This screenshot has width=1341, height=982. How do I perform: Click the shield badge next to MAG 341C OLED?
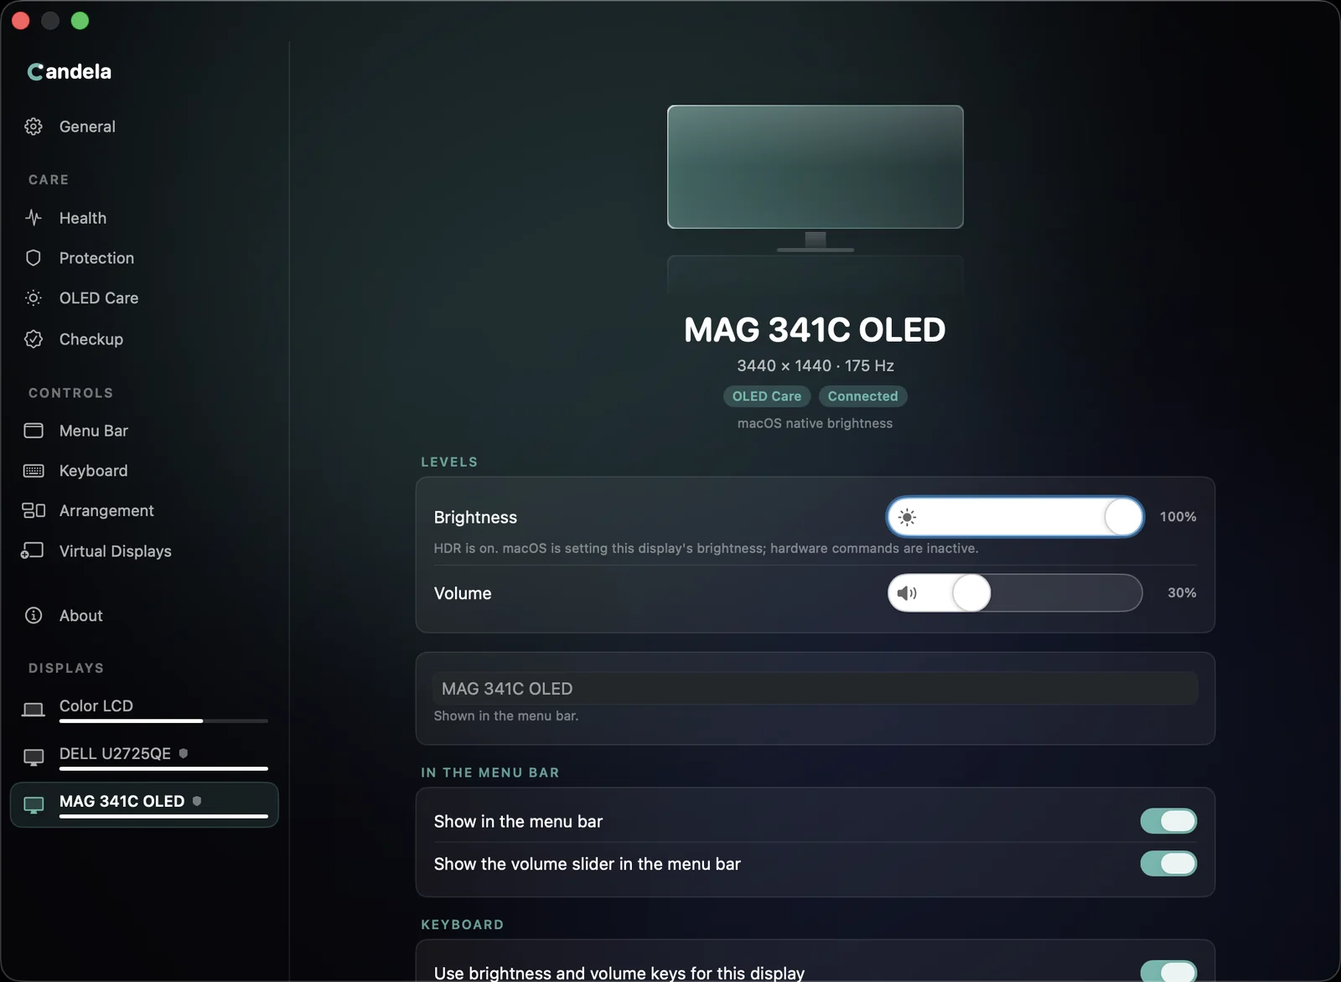click(x=197, y=801)
